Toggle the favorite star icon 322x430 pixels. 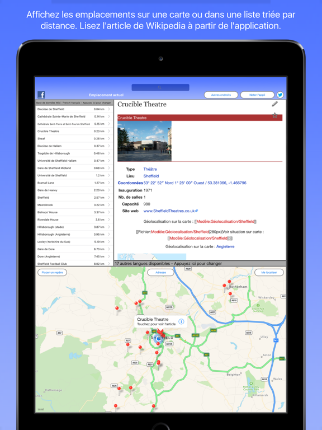(x=274, y=115)
